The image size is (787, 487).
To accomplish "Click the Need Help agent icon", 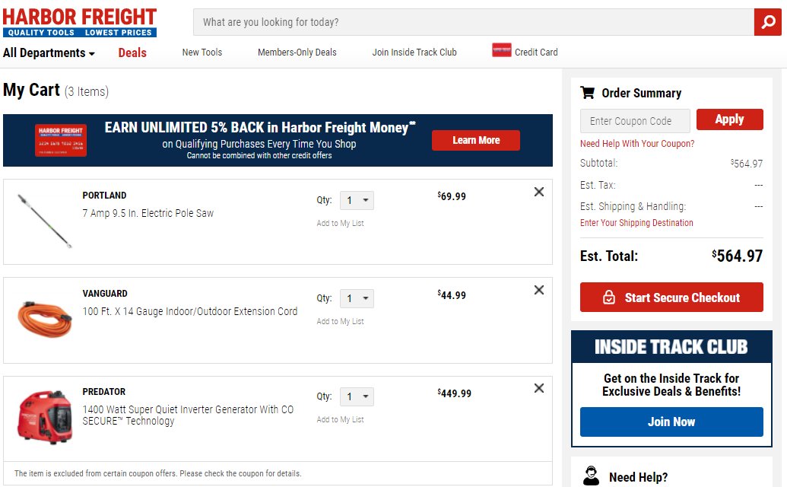I will 592,476.
